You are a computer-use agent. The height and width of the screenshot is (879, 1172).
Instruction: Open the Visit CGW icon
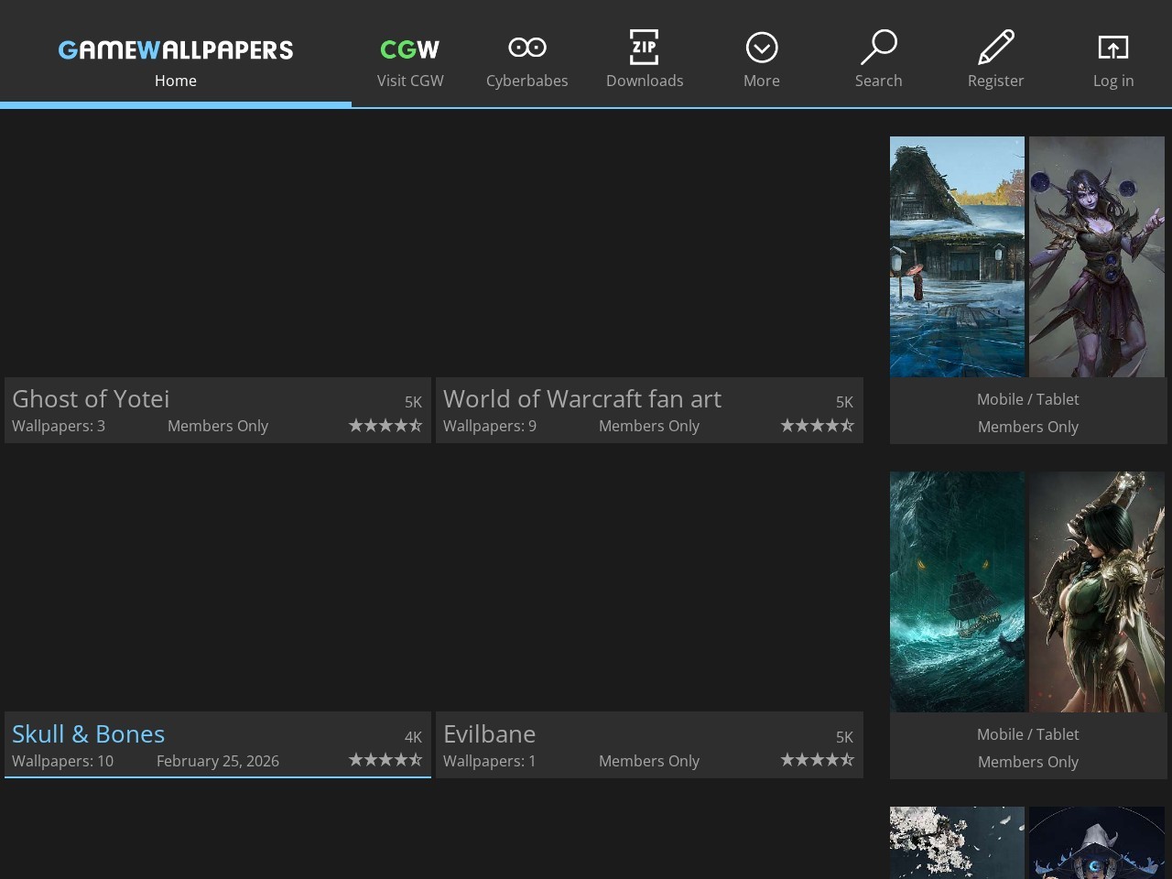[410, 49]
